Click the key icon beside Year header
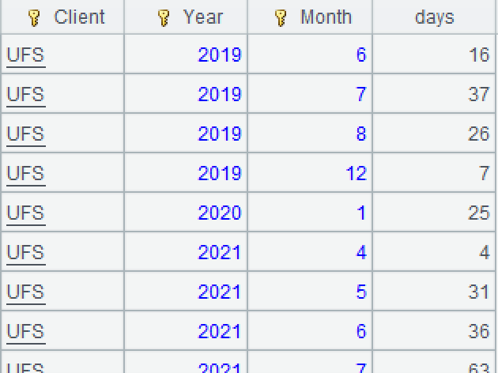 click(x=164, y=17)
